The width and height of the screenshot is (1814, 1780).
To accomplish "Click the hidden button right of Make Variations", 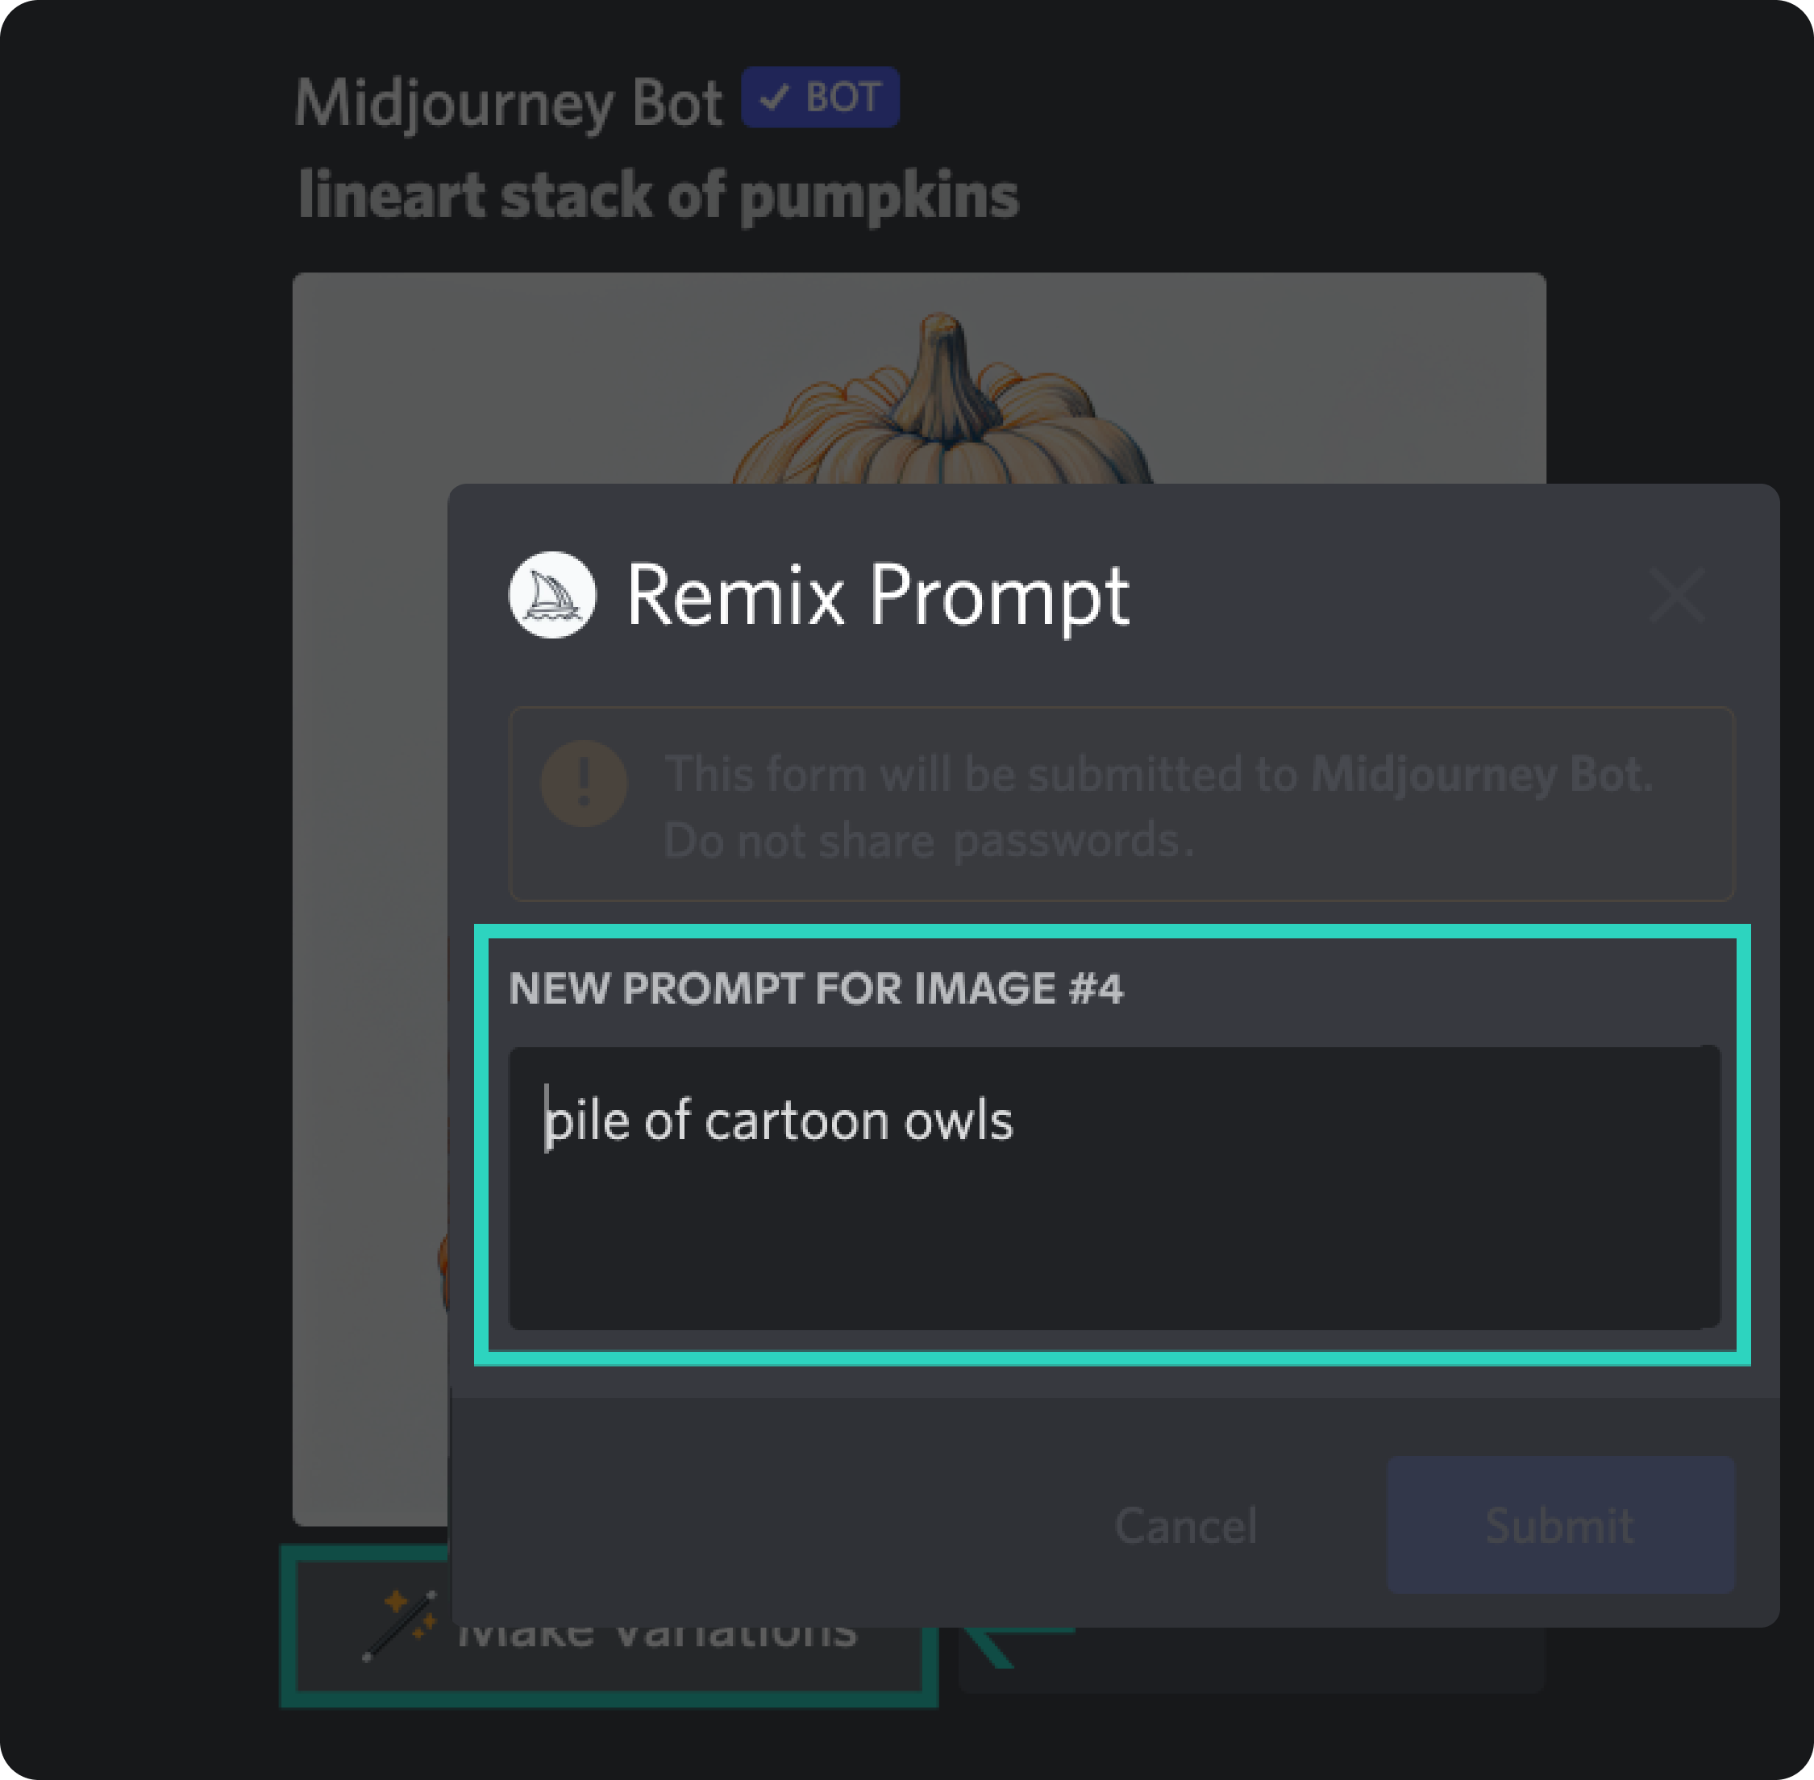I will pyautogui.click(x=1251, y=1659).
